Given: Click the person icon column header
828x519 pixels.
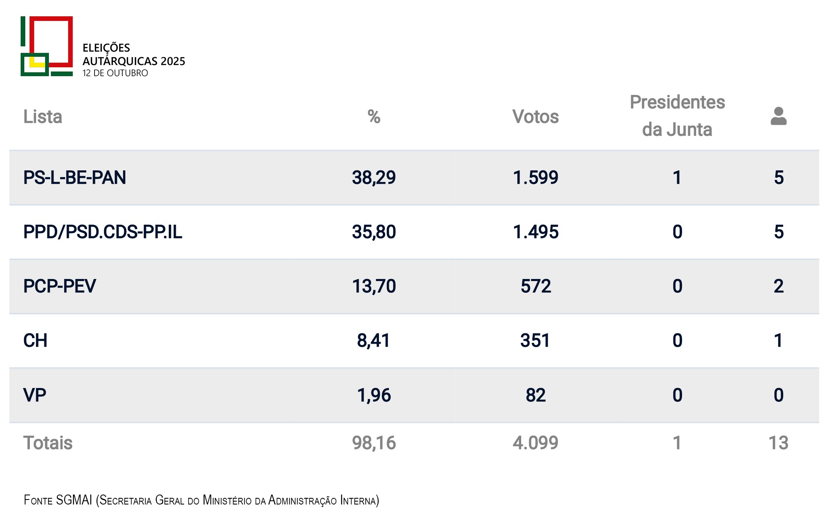Looking at the screenshot, I should [778, 116].
